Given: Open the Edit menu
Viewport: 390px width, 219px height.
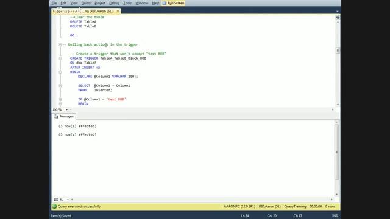Looking at the screenshot, I should 63,3.
